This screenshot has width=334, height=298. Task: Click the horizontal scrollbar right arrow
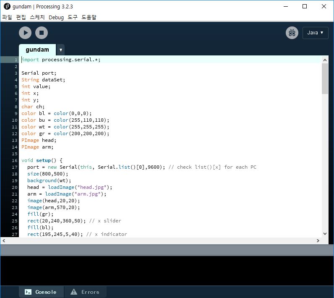coord(318,241)
